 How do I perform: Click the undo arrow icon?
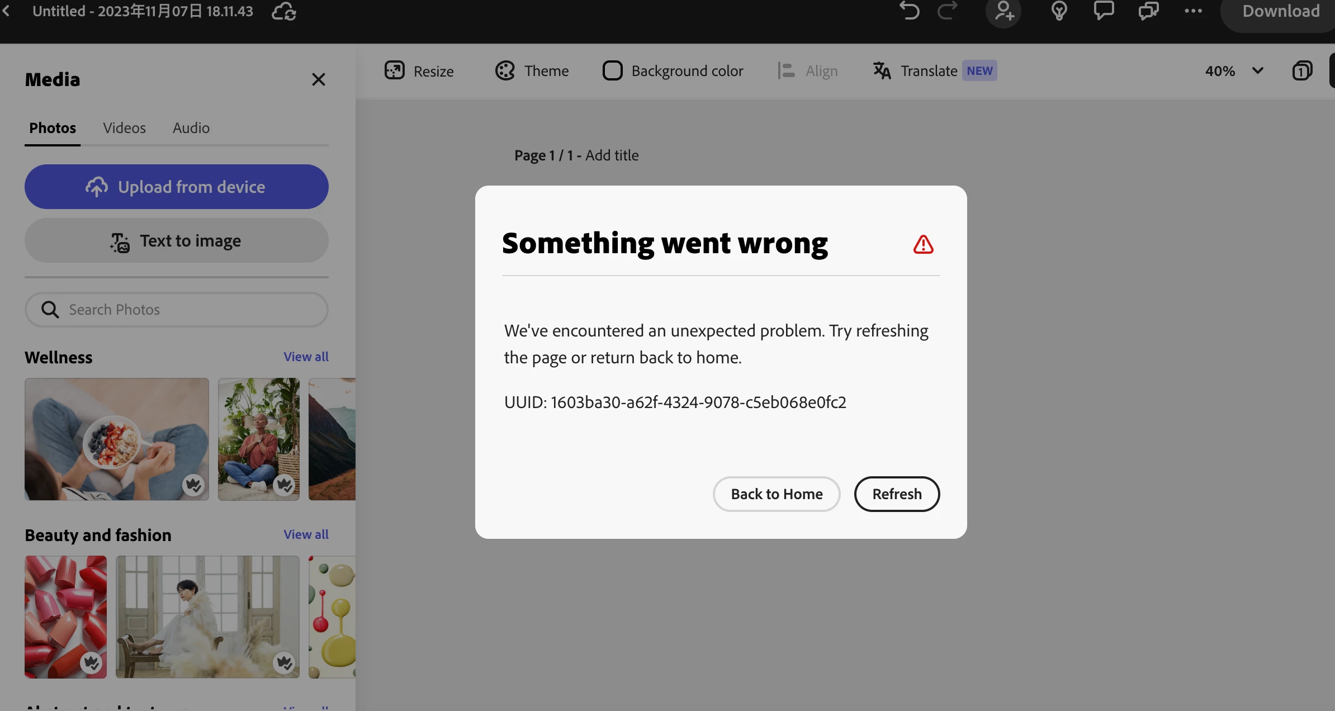(x=910, y=11)
